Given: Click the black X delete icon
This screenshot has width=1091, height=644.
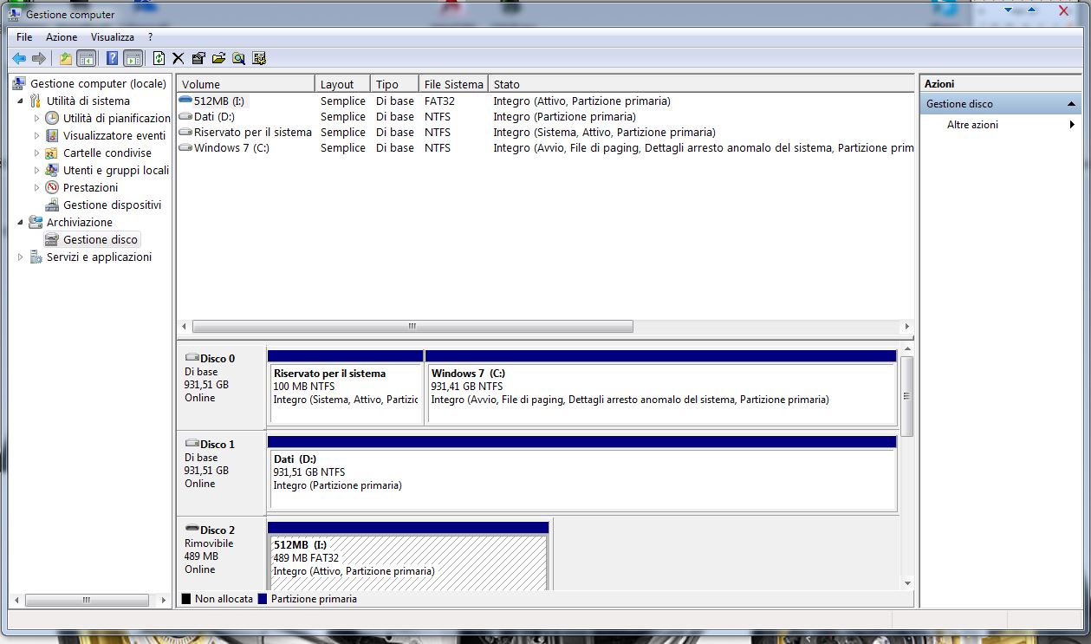Looking at the screenshot, I should click(179, 58).
